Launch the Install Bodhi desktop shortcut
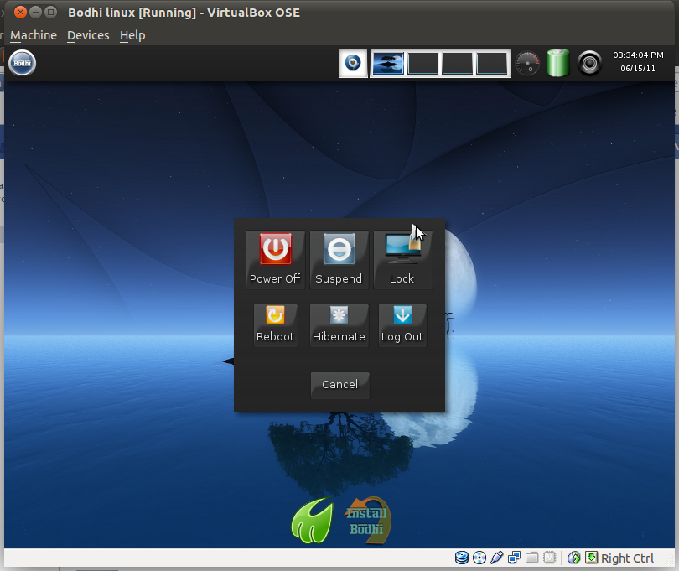The width and height of the screenshot is (679, 571). (x=367, y=518)
